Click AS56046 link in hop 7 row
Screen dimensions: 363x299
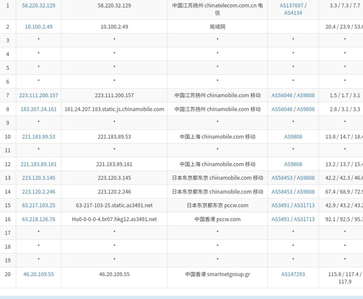coord(282,96)
